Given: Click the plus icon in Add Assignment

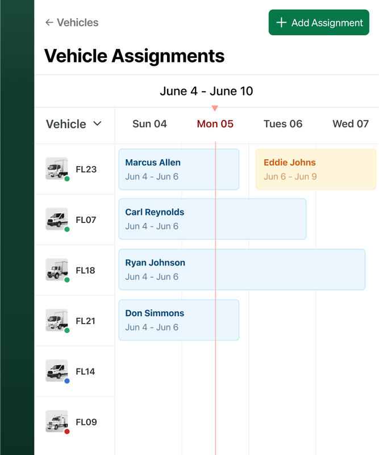Looking at the screenshot, I should click(281, 22).
